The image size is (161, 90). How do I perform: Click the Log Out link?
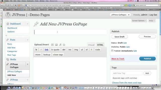point(153,15)
